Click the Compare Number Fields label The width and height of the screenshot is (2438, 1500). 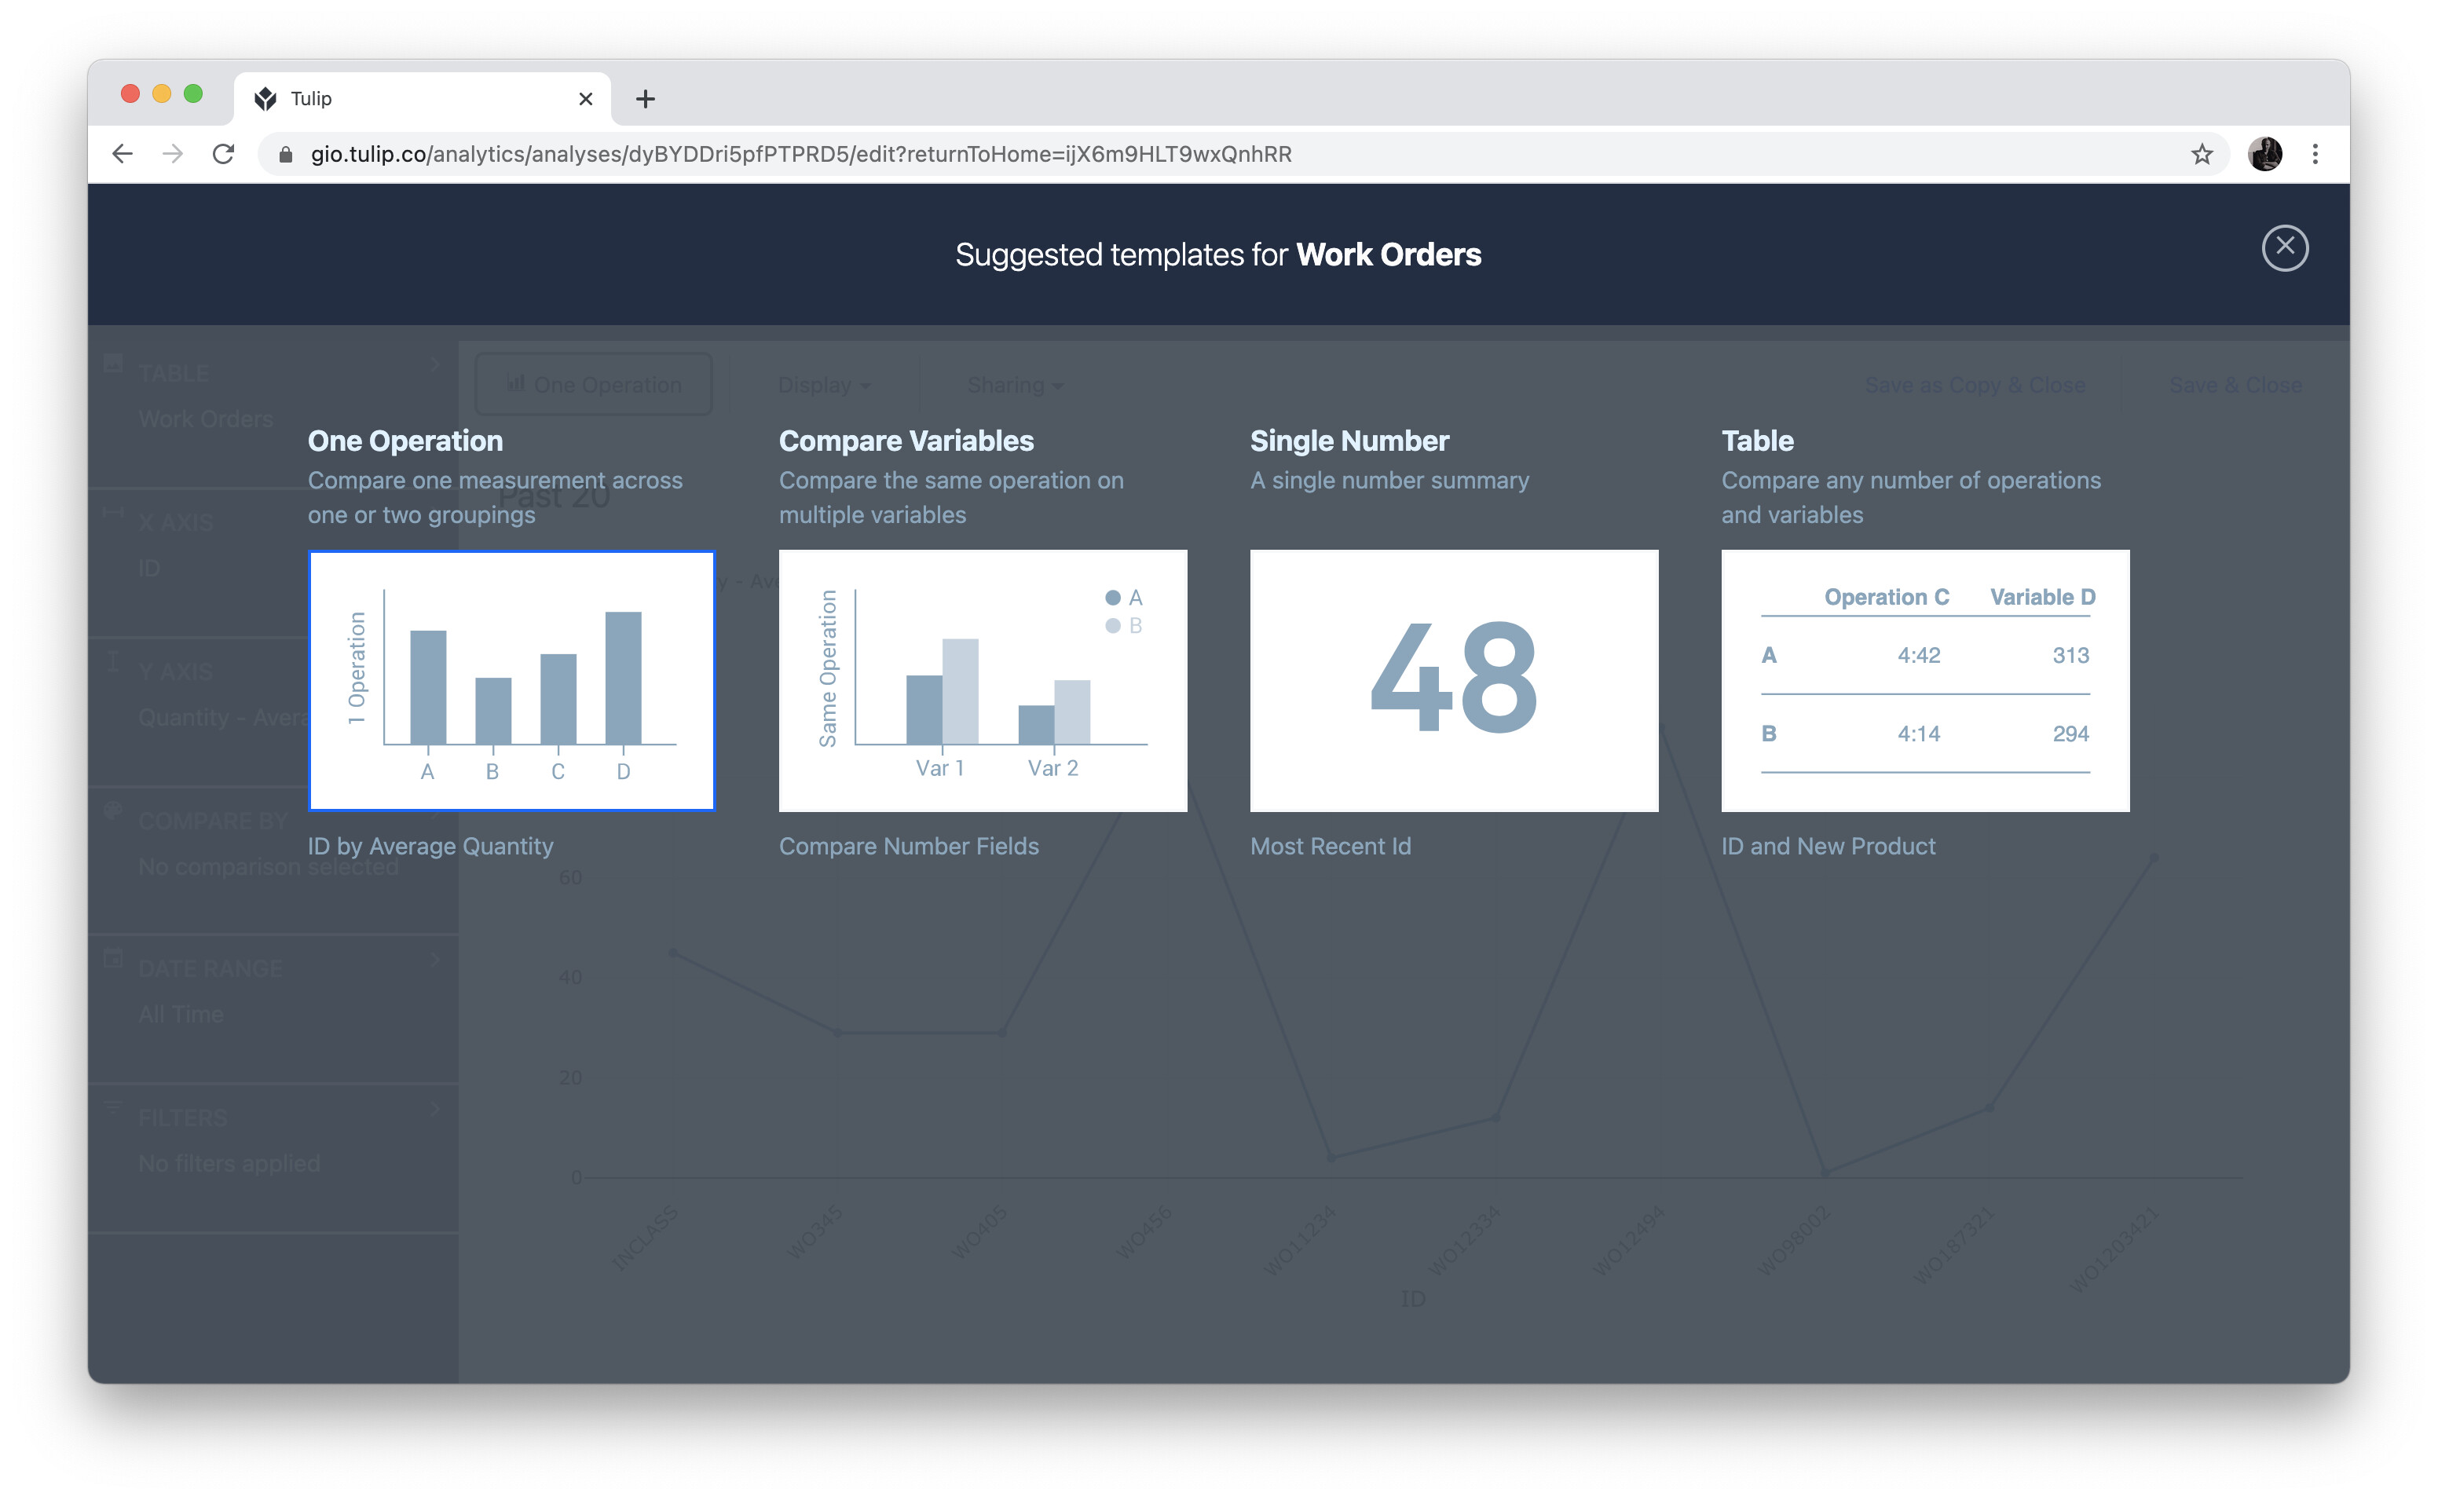(x=909, y=847)
